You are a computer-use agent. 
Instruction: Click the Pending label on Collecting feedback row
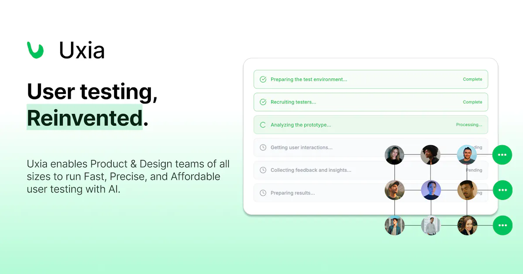pos(474,170)
